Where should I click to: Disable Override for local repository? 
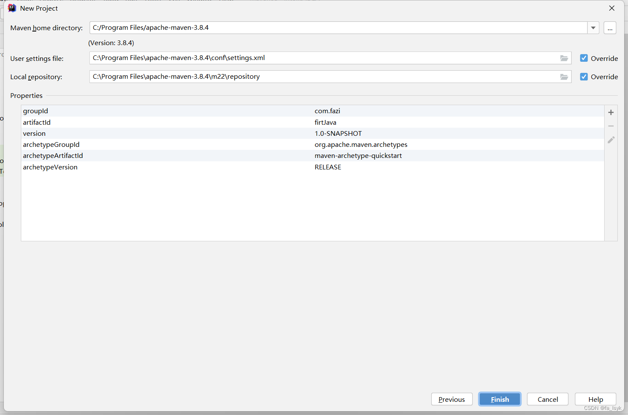[583, 77]
